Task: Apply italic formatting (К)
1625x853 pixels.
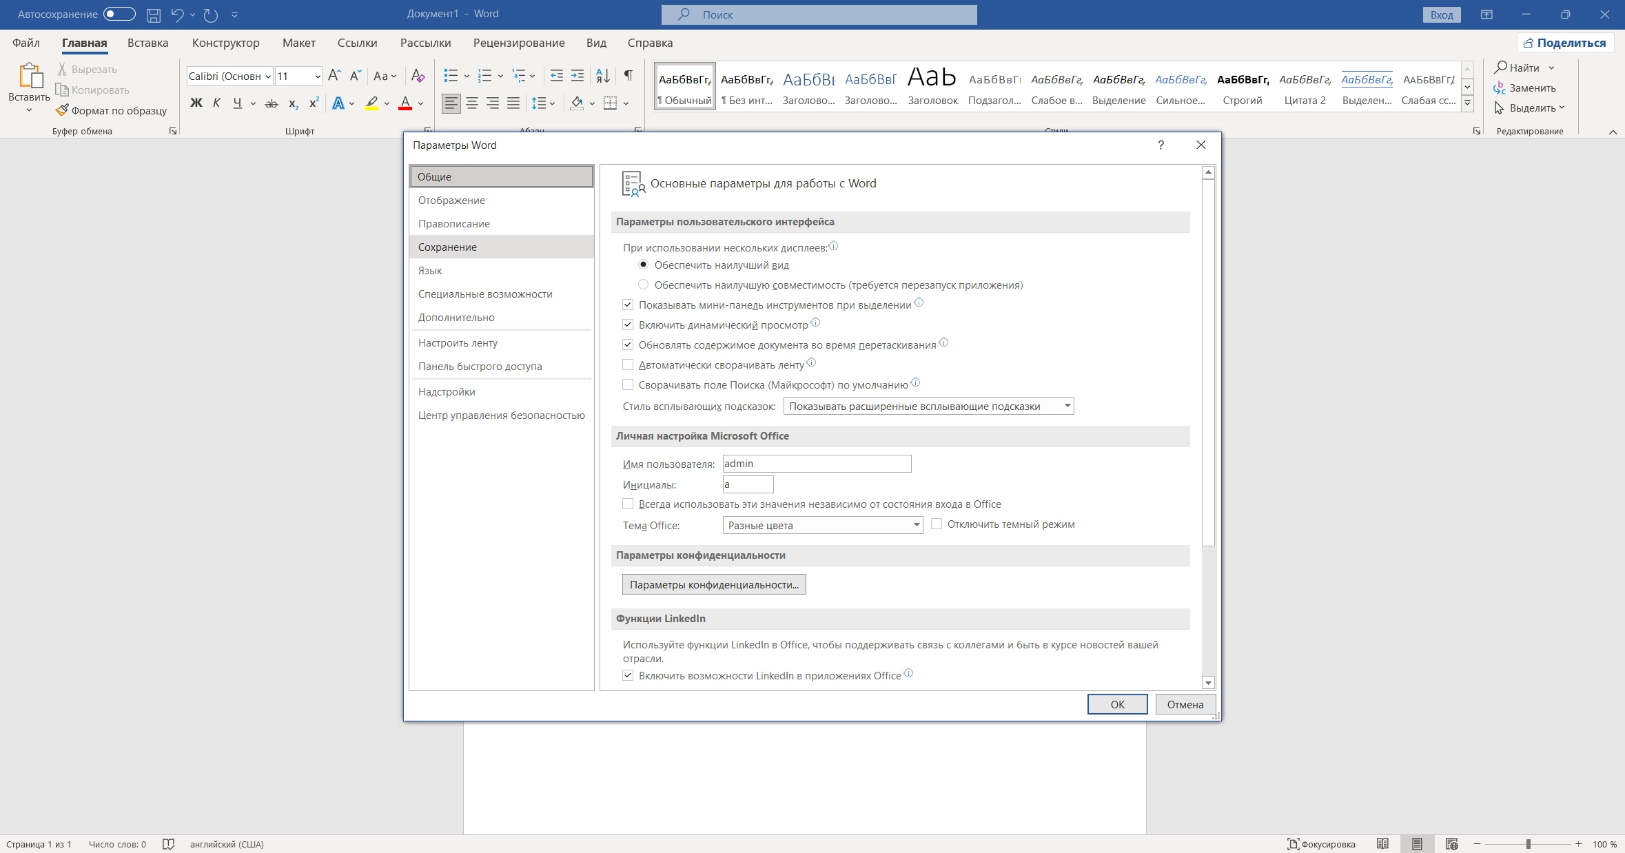Action: (216, 103)
